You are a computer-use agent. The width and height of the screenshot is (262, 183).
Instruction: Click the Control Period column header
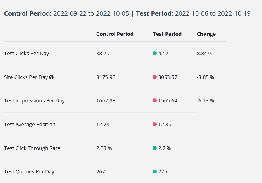tap(115, 34)
